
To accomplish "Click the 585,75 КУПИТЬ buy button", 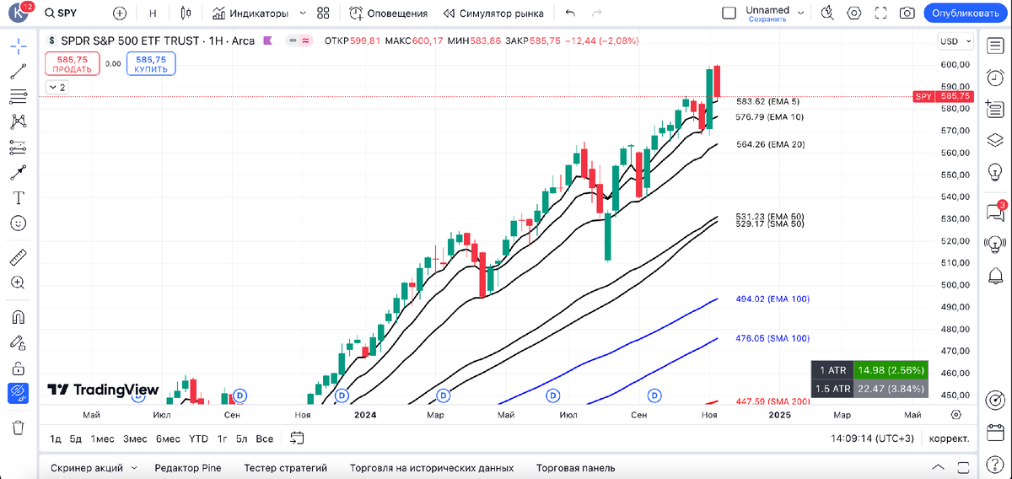I will coord(150,64).
